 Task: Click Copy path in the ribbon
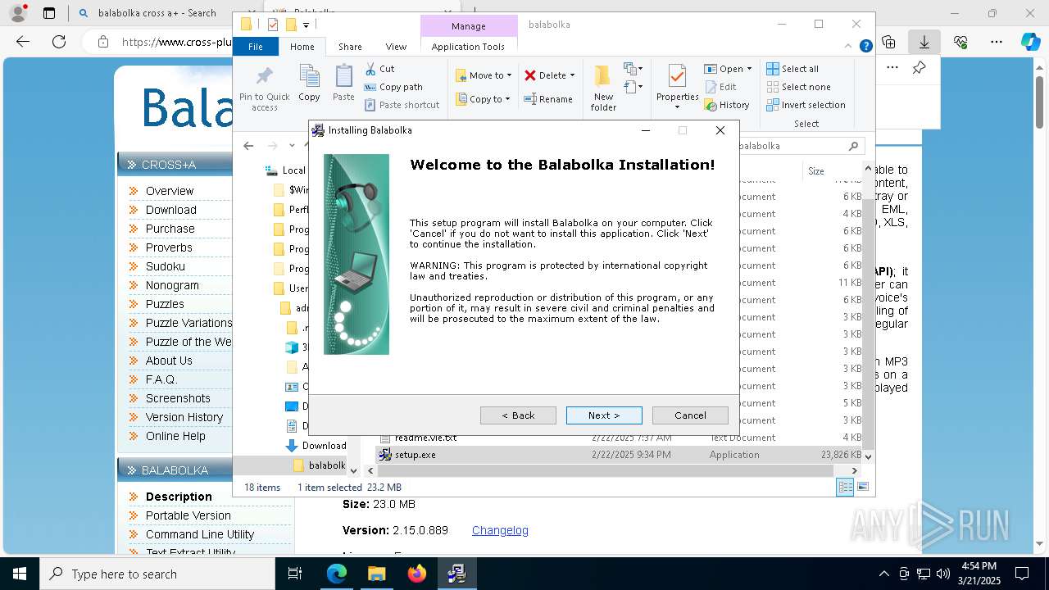pos(393,87)
